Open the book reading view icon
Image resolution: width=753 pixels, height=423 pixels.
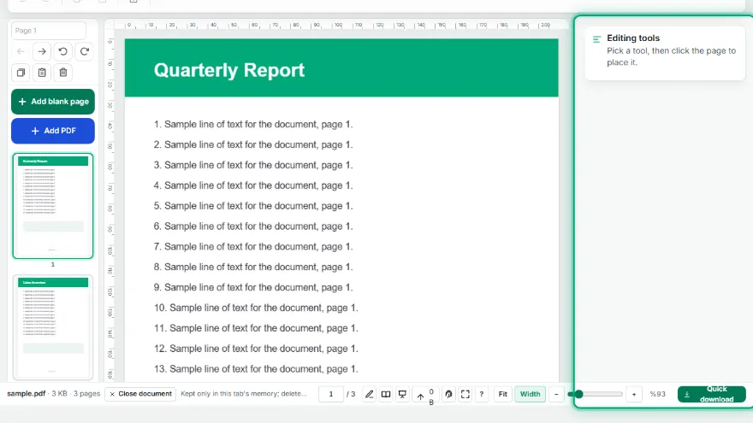[x=386, y=394]
